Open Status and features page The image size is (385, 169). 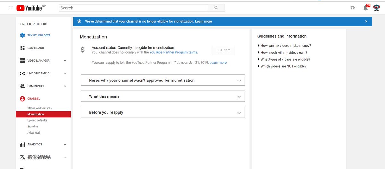point(39,108)
